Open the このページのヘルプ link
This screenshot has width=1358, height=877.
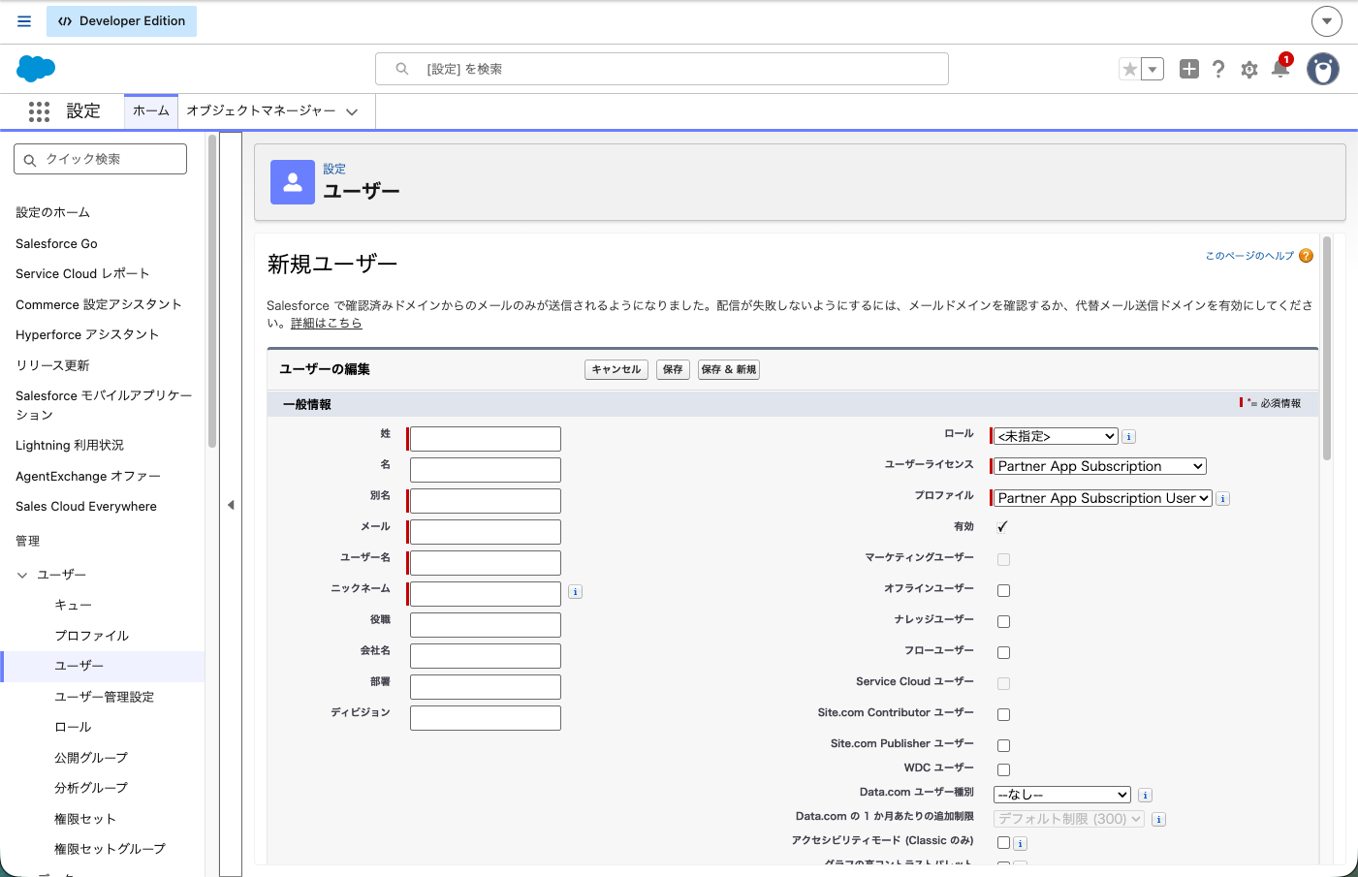coord(1249,256)
